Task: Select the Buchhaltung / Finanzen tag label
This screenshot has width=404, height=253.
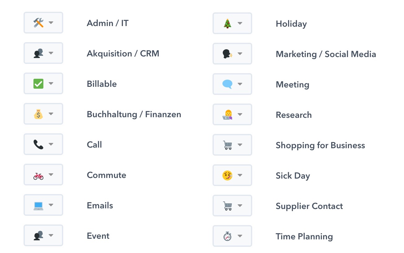Action: [134, 114]
